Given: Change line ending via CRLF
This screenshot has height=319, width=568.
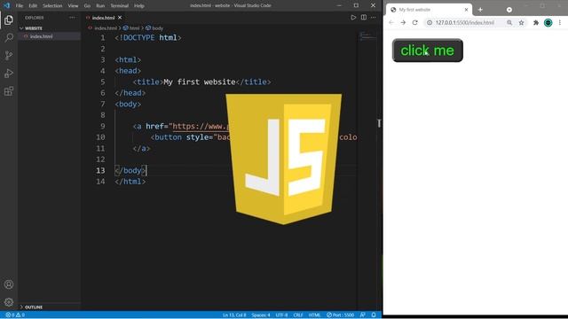Looking at the screenshot, I should pyautogui.click(x=298, y=315).
